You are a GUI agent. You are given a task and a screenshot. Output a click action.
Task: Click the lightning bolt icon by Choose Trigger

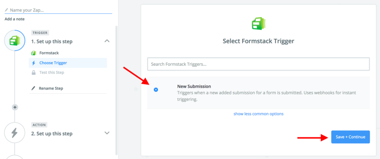coord(33,63)
